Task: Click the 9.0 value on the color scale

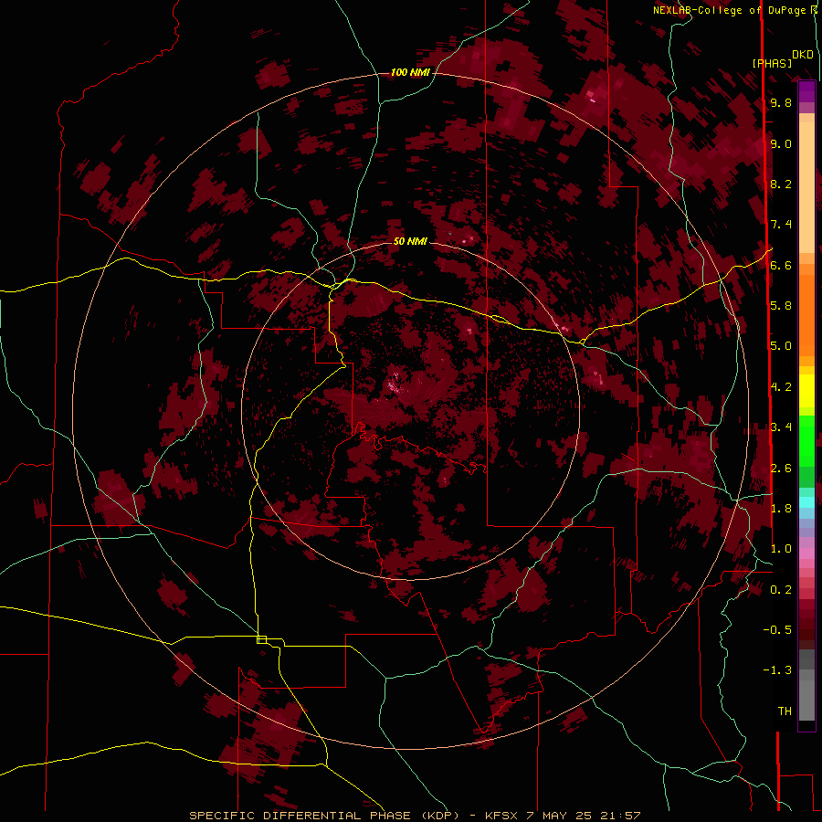Action: click(x=781, y=143)
